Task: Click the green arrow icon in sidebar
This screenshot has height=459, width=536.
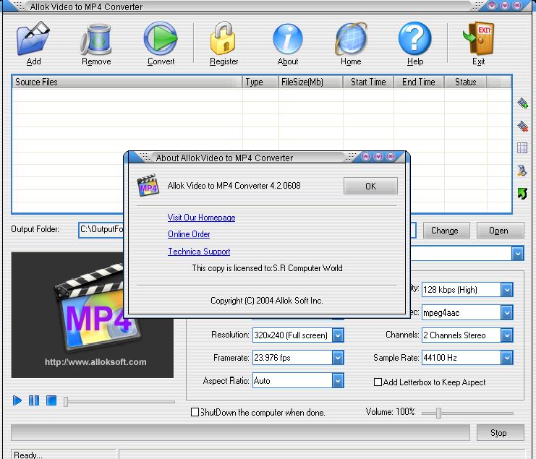Action: pos(522,193)
